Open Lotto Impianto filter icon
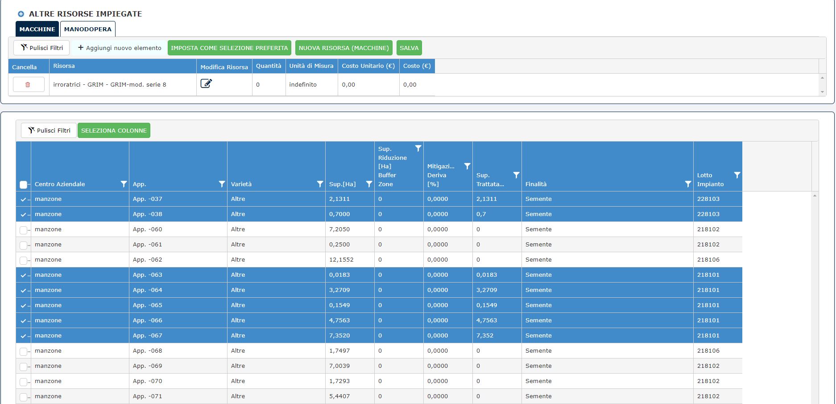The height and width of the screenshot is (404, 836). point(737,175)
